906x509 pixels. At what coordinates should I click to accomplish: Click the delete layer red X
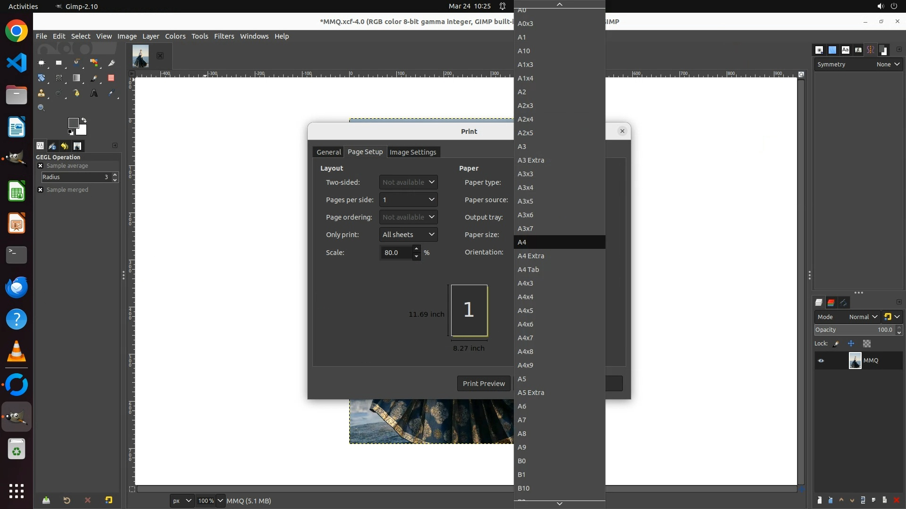click(x=897, y=500)
